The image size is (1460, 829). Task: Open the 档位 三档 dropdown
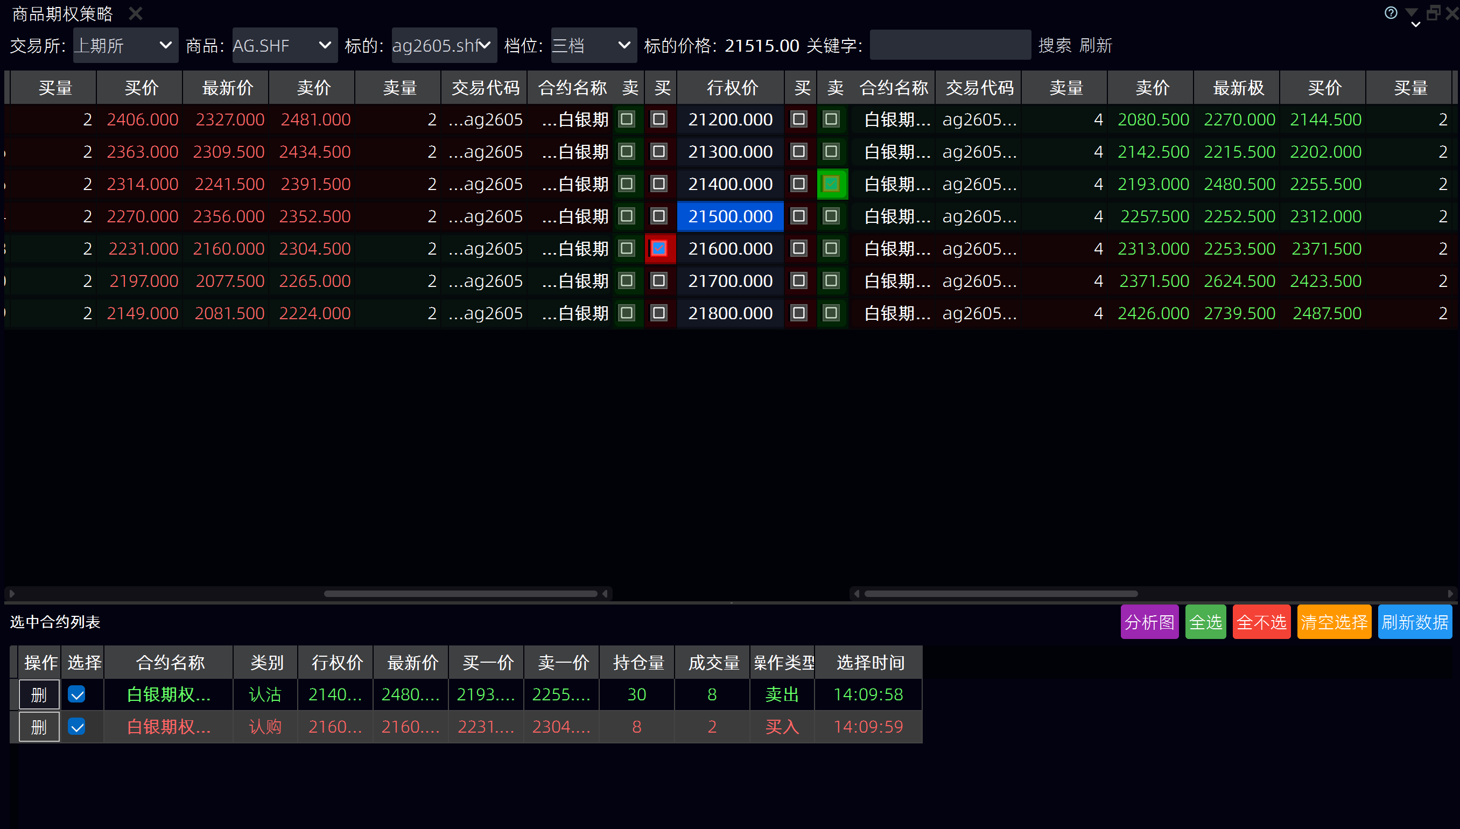593,46
